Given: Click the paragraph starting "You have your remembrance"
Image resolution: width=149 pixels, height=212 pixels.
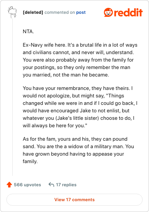Looking at the screenshot, I should (x=80, y=107).
